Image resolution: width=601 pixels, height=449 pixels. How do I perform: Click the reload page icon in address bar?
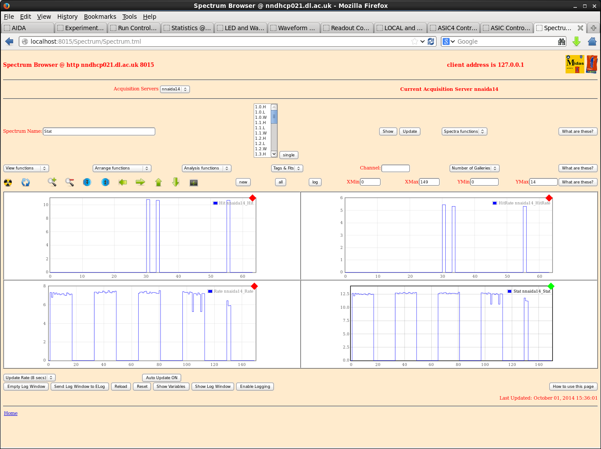431,41
